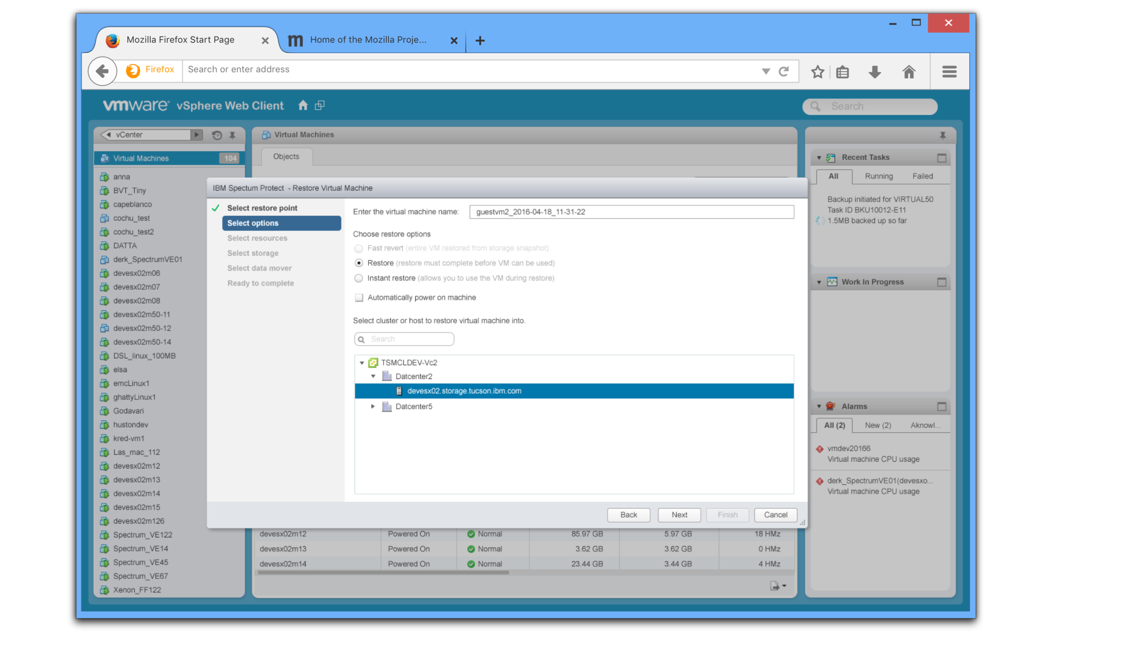Viewport: 1124px width, 663px height.
Task: Click the vSphere windows icon beside home
Action: tap(320, 105)
